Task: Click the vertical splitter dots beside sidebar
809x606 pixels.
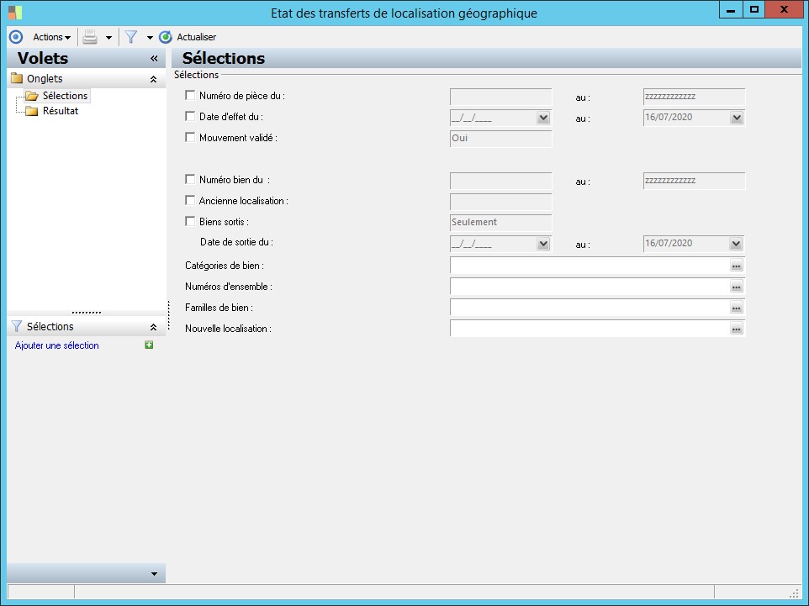Action: click(x=169, y=315)
